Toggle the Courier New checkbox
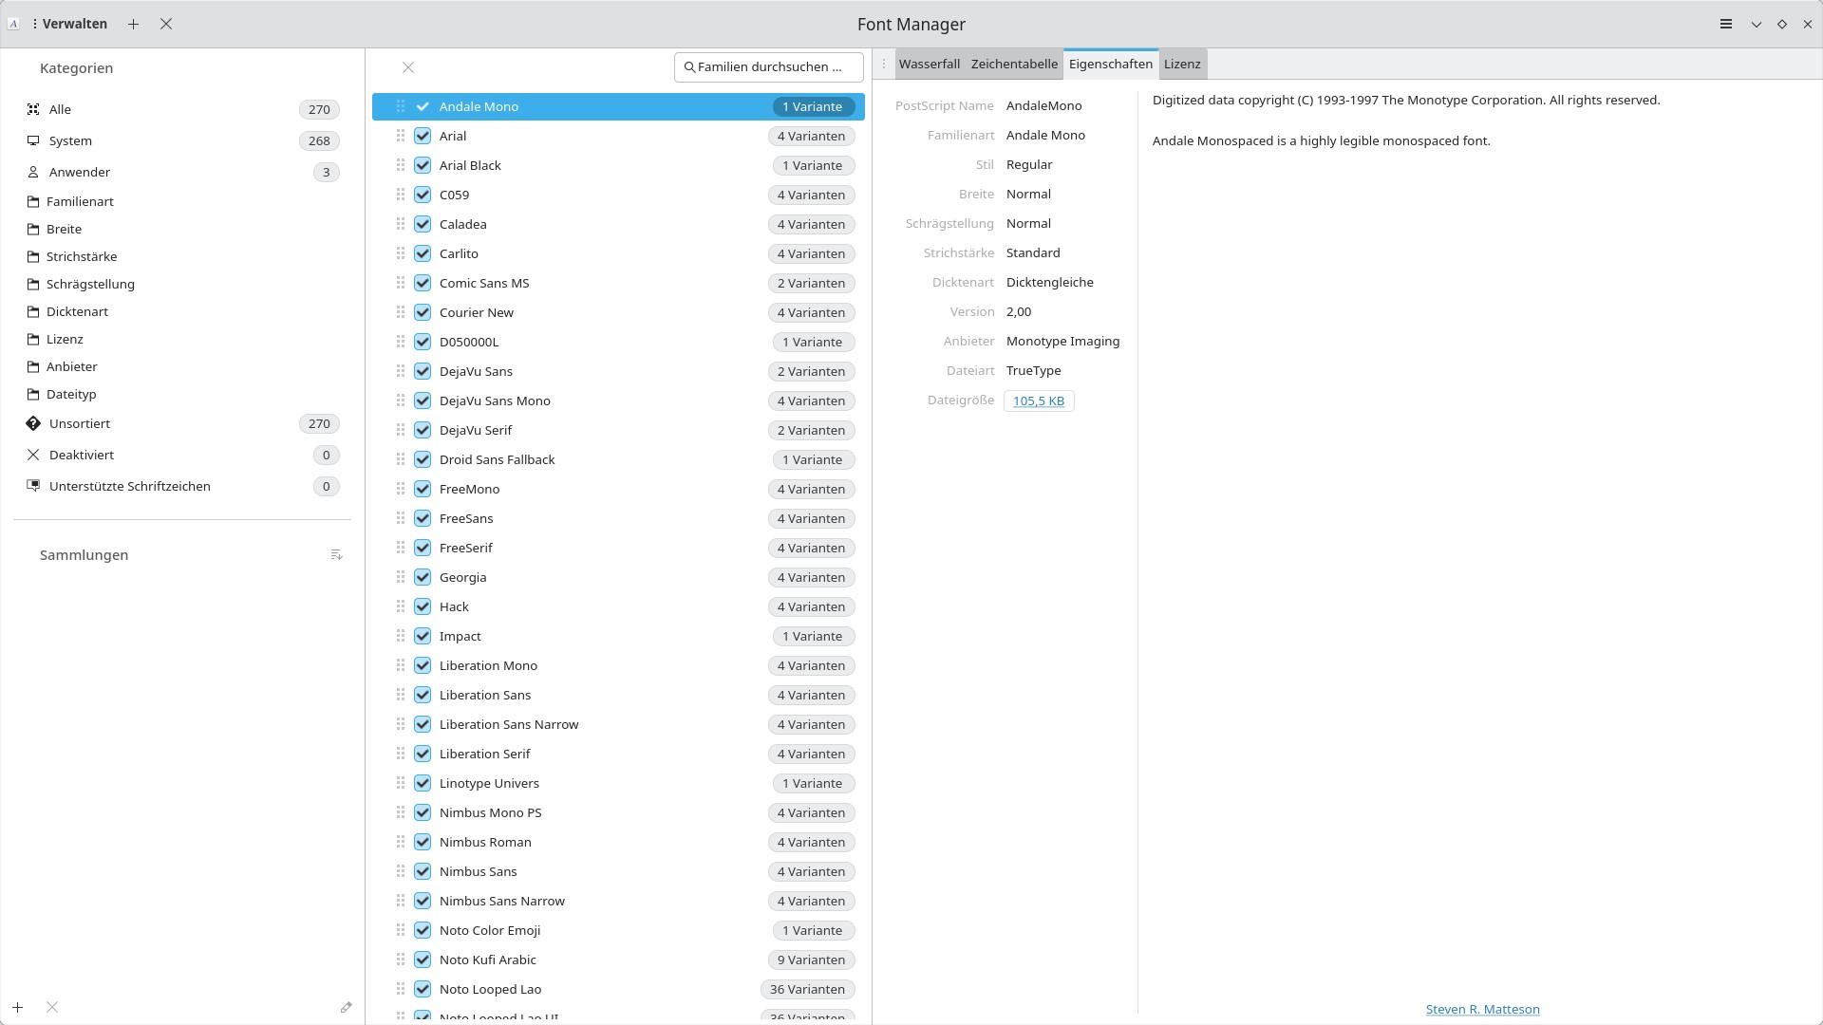1823x1025 pixels. click(x=423, y=312)
